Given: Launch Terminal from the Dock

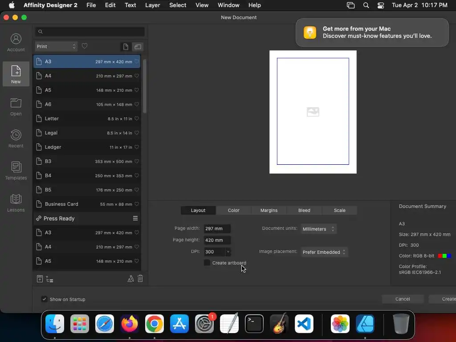Looking at the screenshot, I should [254, 324].
